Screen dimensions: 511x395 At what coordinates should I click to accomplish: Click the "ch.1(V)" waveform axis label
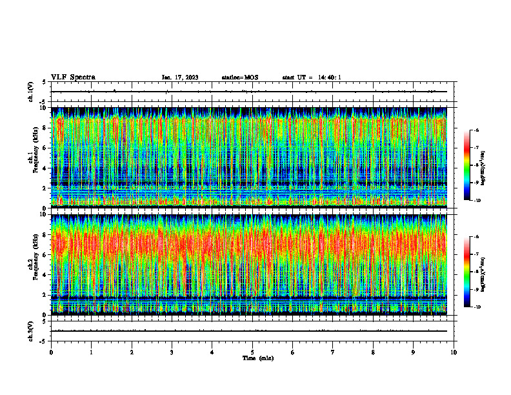(30, 92)
